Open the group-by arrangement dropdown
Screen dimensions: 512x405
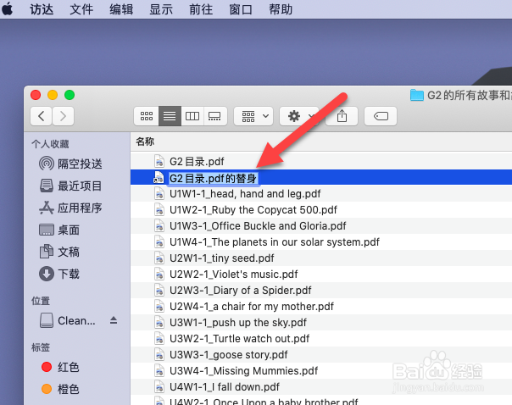click(253, 116)
